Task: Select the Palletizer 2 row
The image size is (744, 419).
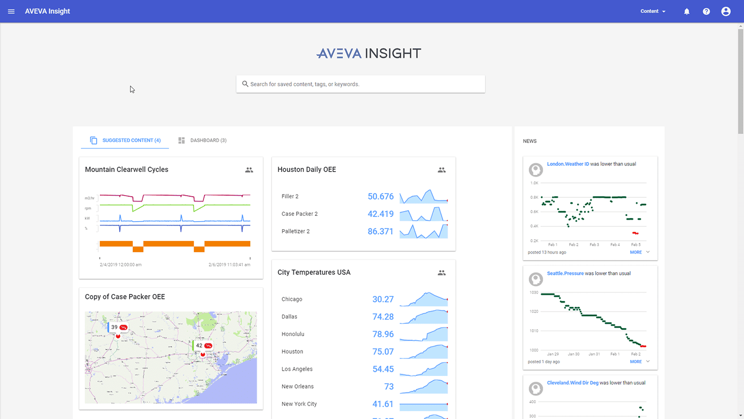Action: (364, 231)
